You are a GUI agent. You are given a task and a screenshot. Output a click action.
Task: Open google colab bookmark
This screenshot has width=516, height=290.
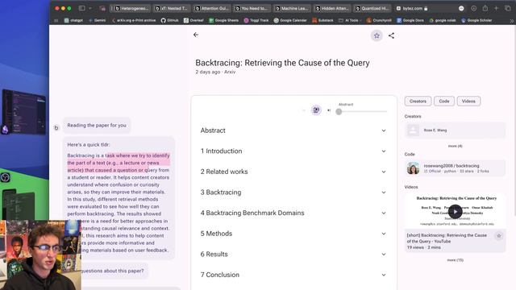coord(443,20)
